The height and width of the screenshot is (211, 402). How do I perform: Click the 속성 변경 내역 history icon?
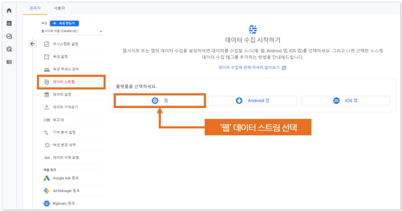coord(47,145)
